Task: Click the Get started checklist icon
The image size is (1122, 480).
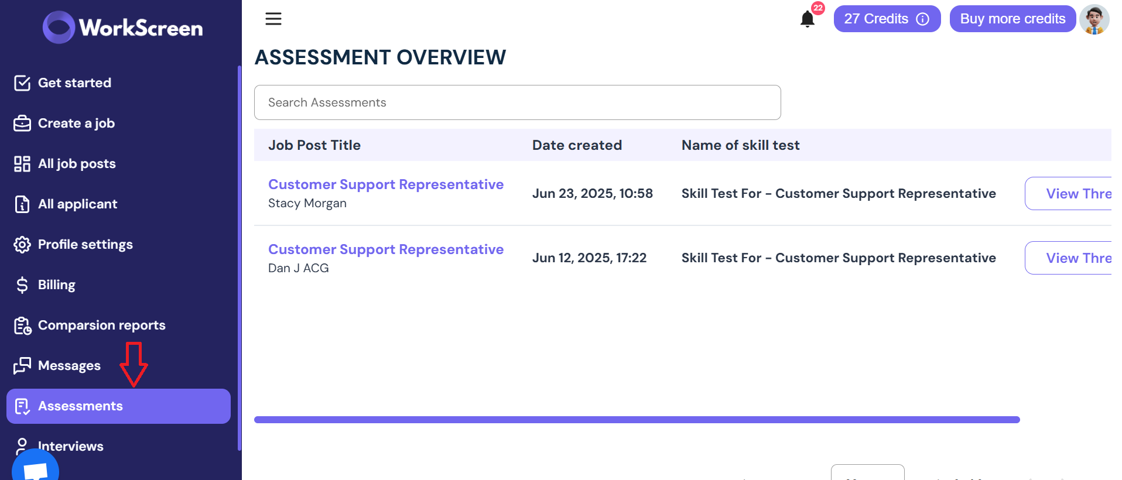Action: tap(22, 83)
